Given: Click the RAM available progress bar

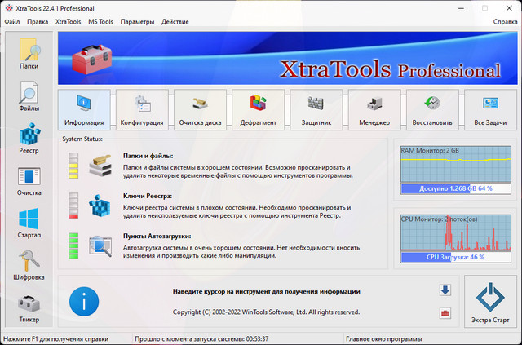Looking at the screenshot, I should click(x=454, y=189).
